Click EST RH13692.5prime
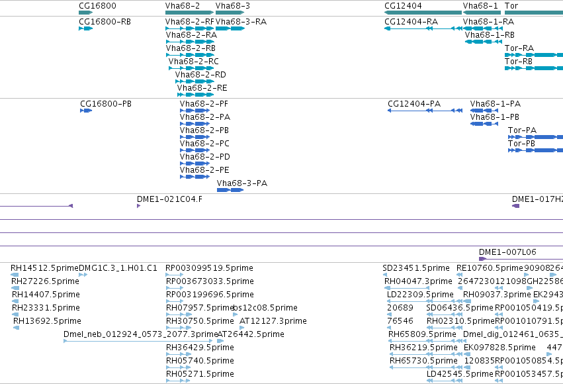Screen dimensions: 563x384 (x=48, y=322)
